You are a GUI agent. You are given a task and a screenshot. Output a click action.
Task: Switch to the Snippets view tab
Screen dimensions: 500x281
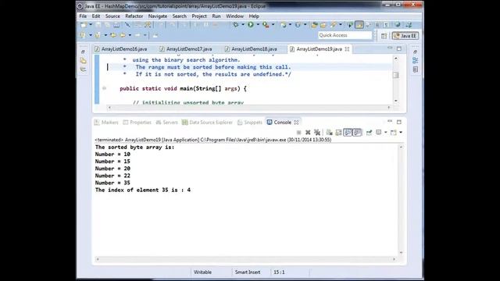click(x=250, y=123)
